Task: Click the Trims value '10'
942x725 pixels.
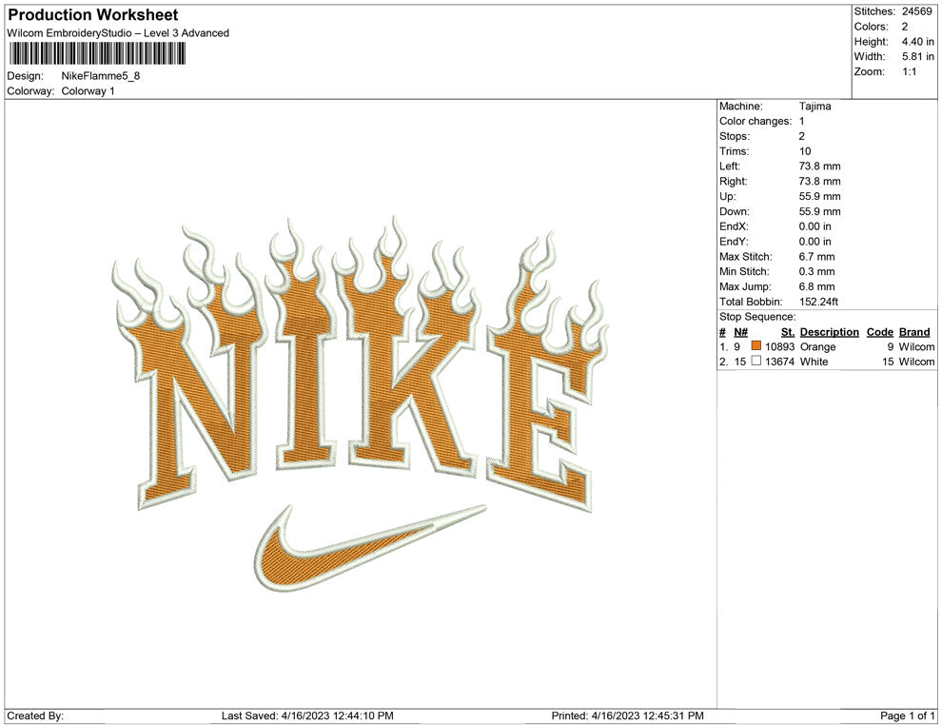Action: click(x=805, y=151)
